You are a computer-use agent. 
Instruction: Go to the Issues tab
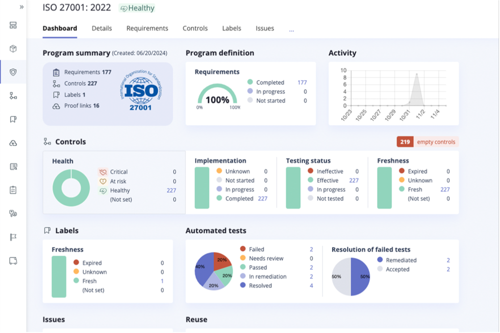[x=264, y=28]
